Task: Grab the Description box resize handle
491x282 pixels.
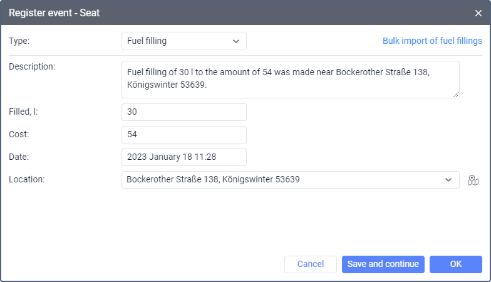Action: 456,95
